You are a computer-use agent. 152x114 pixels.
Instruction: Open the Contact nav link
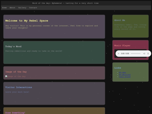[x=33, y=8]
